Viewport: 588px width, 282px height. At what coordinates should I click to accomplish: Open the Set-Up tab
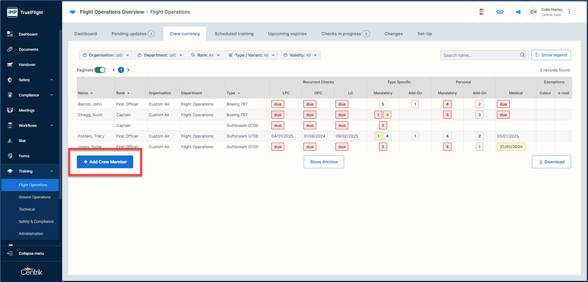[424, 34]
